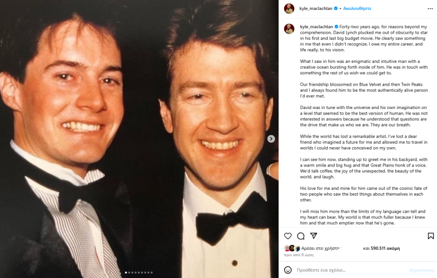
Task: Click the πριν από 9 ώρες timestamp
Action: (x=295, y=255)
